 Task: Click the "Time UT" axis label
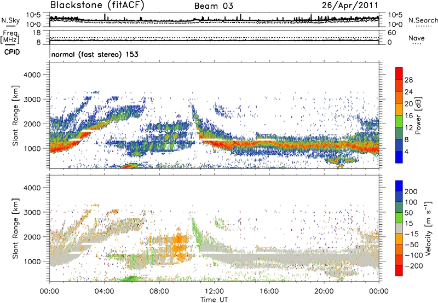pyautogui.click(x=214, y=300)
